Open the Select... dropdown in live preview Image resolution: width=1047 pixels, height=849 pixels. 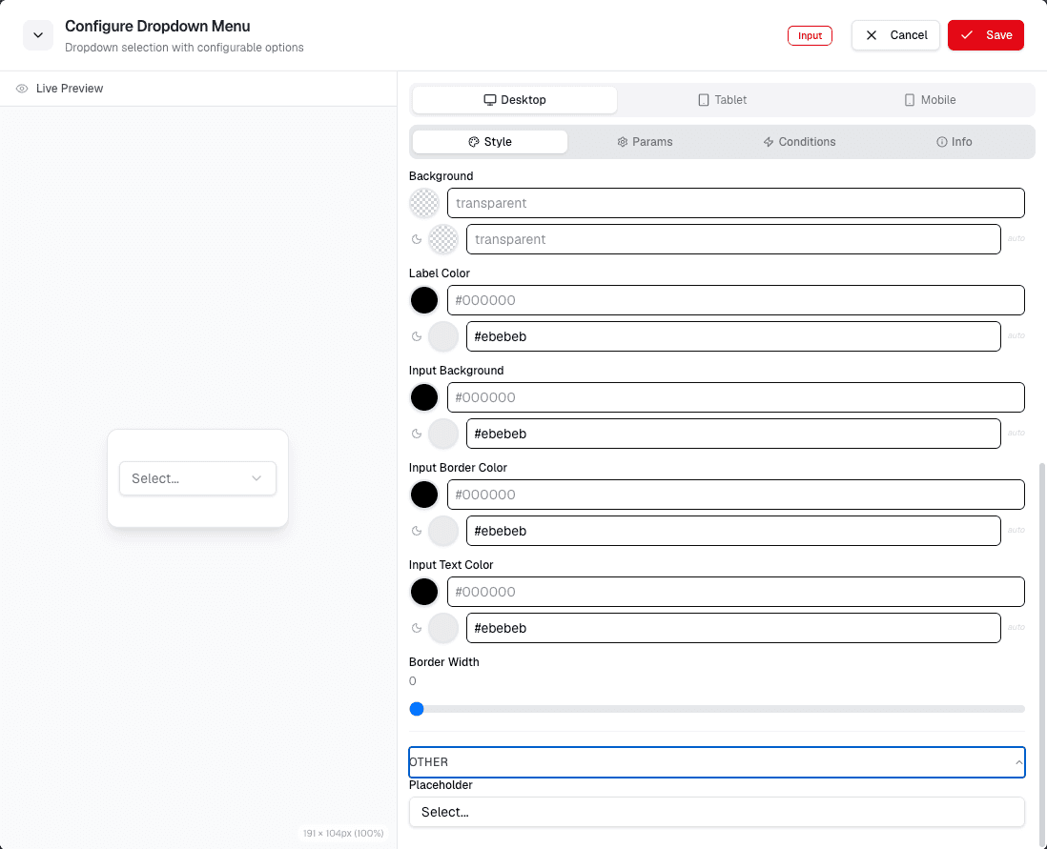[x=197, y=478]
